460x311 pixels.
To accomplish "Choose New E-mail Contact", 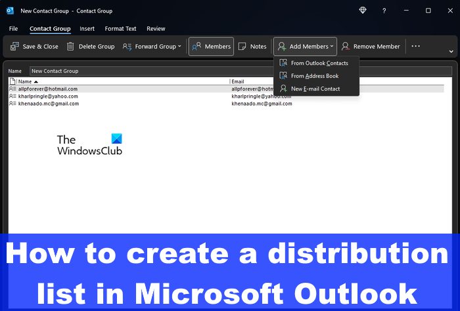I will 316,89.
